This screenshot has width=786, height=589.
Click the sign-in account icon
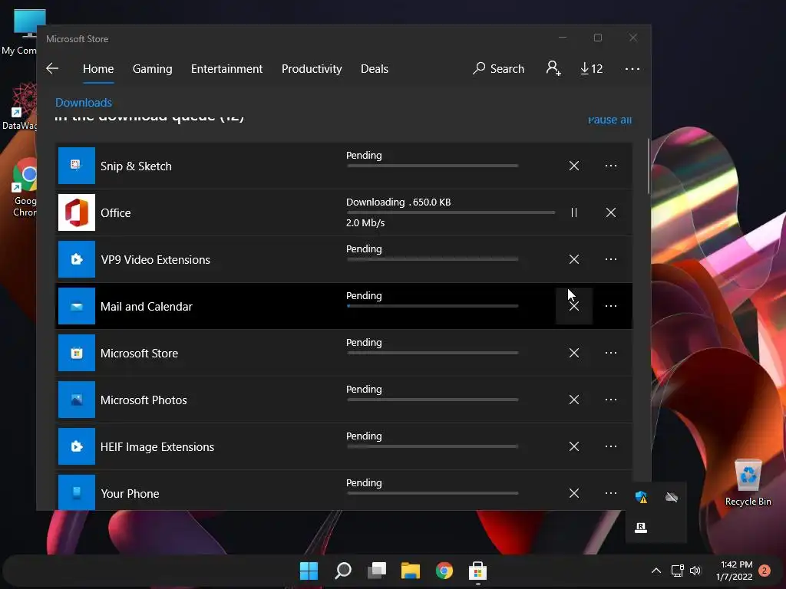tap(553, 68)
